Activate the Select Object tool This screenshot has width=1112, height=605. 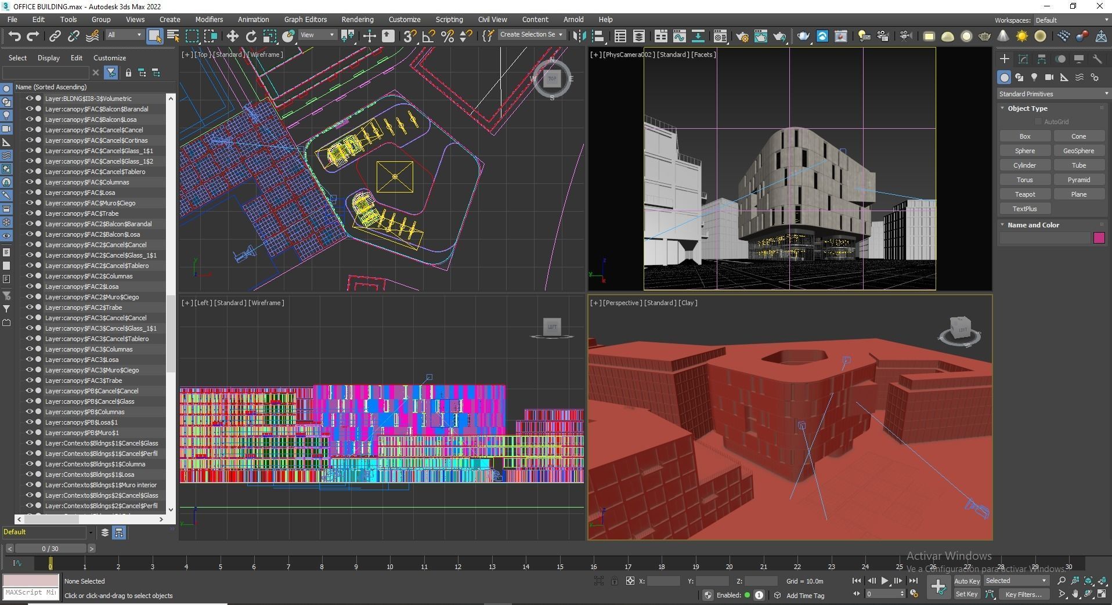click(x=154, y=36)
